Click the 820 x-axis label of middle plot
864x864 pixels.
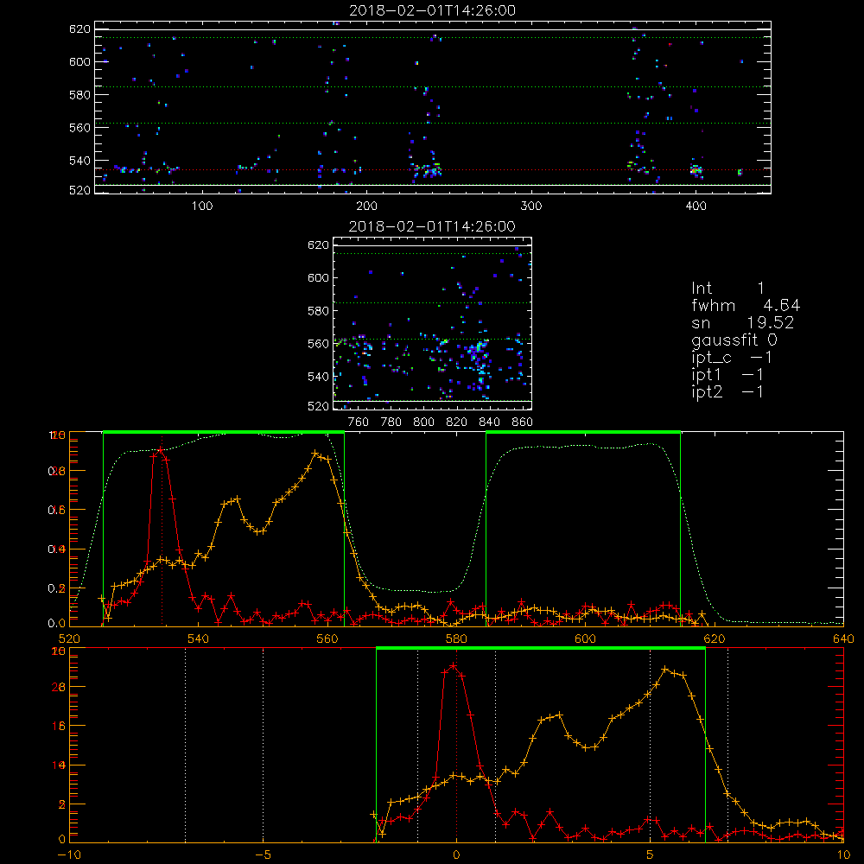click(457, 422)
